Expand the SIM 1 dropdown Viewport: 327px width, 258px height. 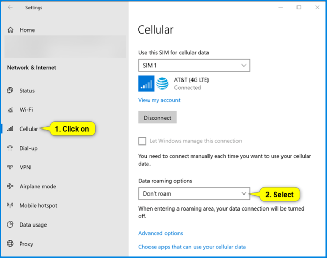(x=194, y=66)
